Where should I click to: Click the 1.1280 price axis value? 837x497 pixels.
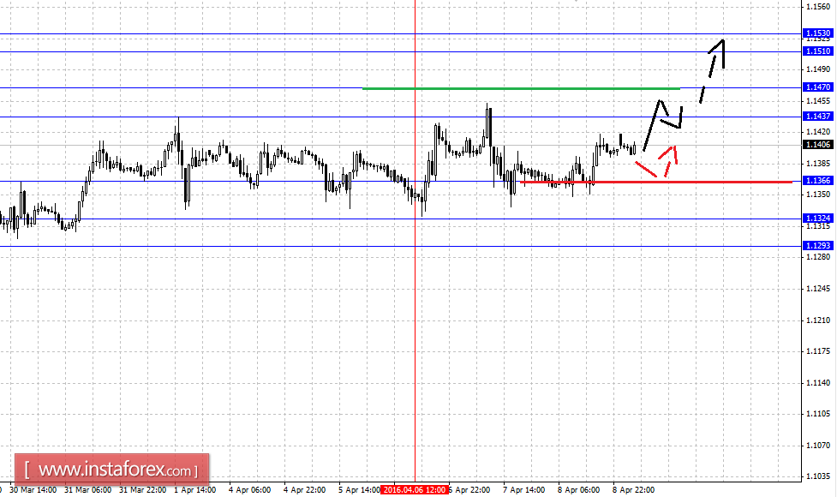[x=818, y=257]
